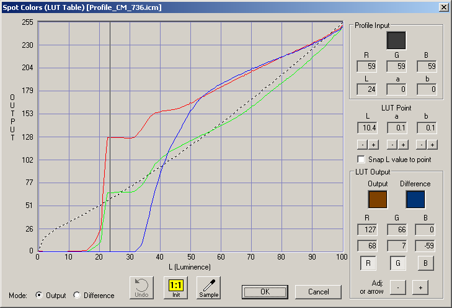Click LUT Output B value 0
452x308 pixels.
425,230
